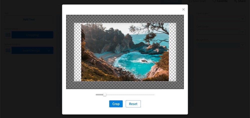
Task: Click the Favorite heart option
Action: (x=220, y=1)
